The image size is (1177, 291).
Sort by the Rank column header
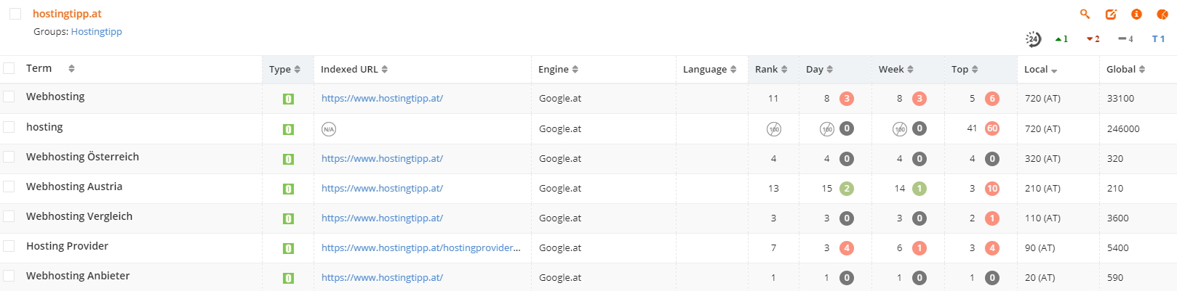pyautogui.click(x=771, y=70)
